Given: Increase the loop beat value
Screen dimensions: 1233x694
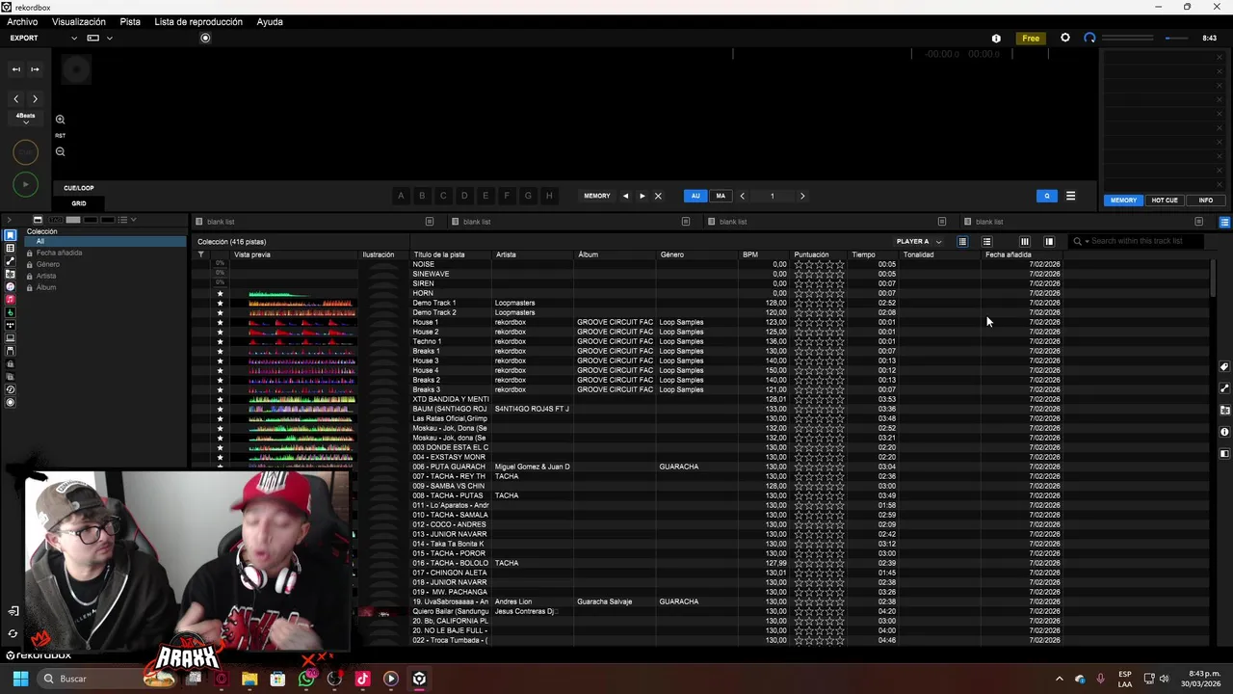Looking at the screenshot, I should [801, 196].
